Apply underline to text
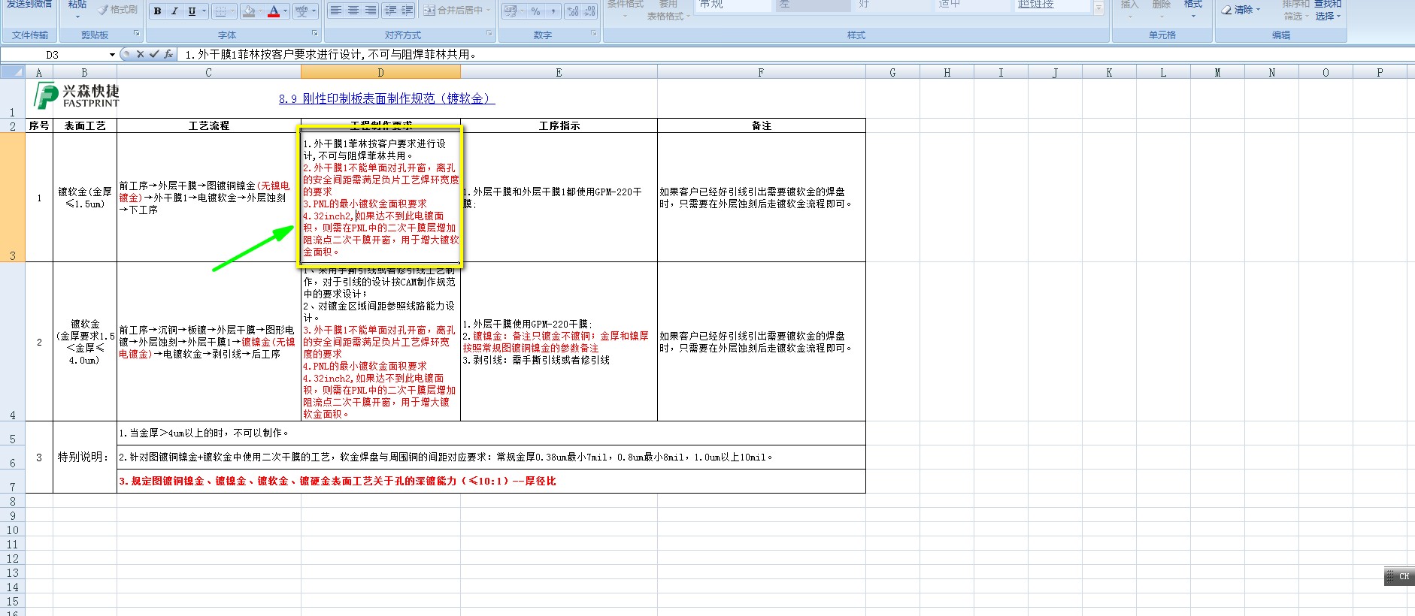This screenshot has height=616, width=1415. click(192, 11)
